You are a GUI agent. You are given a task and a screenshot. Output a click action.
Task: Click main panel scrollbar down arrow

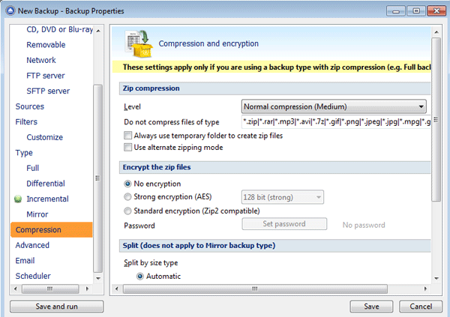(x=436, y=278)
